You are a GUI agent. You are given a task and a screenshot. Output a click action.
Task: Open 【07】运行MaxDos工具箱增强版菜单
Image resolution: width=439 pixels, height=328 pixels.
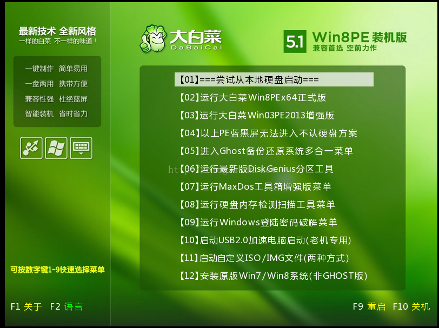click(255, 186)
